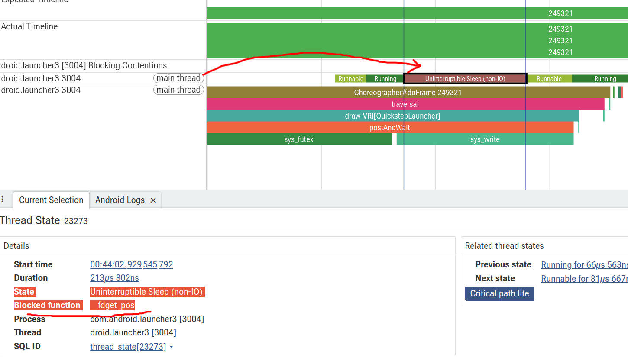The height and width of the screenshot is (364, 628).
Task: Open next state 'Runnable for 81µs' link
Action: 584,279
